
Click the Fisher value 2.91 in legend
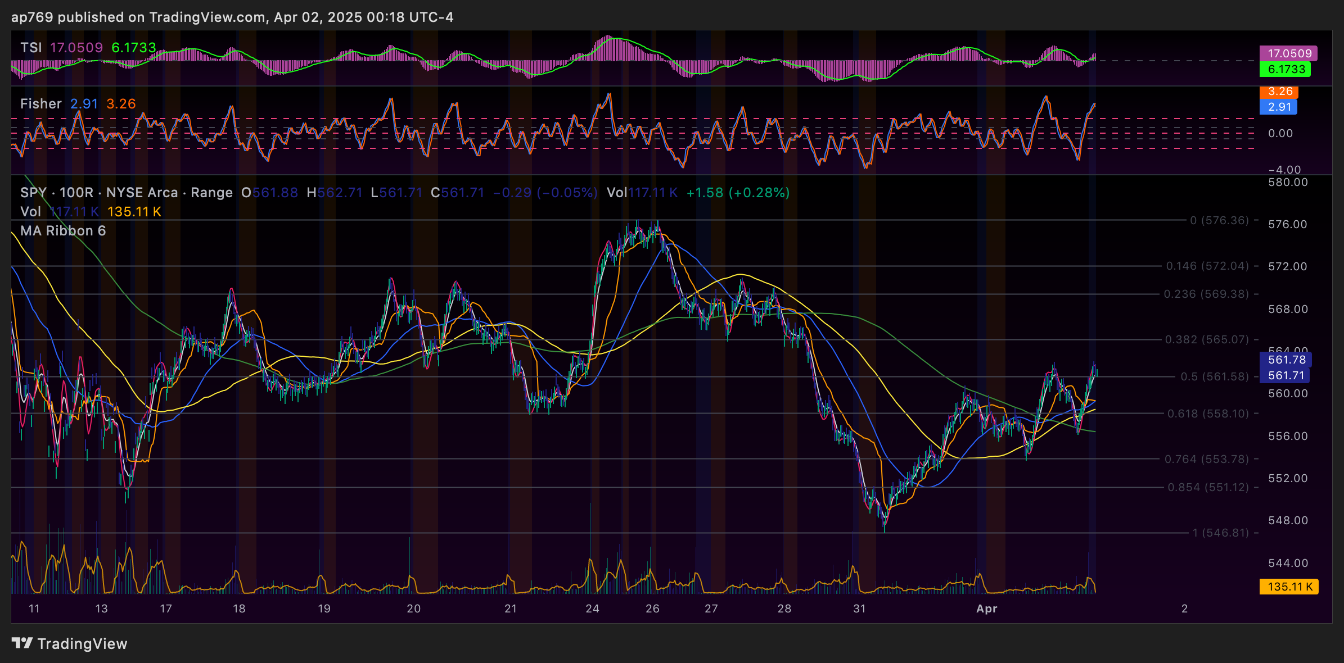point(84,104)
